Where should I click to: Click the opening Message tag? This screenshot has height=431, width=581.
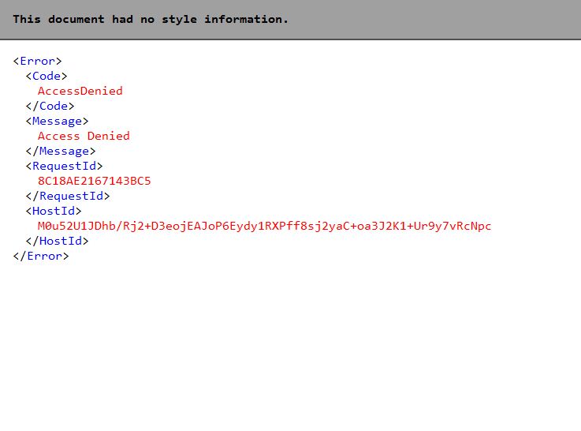click(x=57, y=122)
